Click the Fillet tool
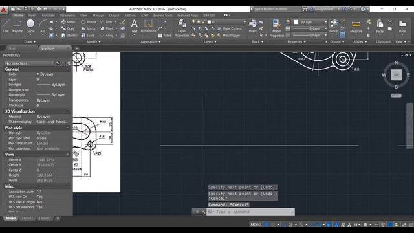Screen dimensions: 414x233 point(107,28)
